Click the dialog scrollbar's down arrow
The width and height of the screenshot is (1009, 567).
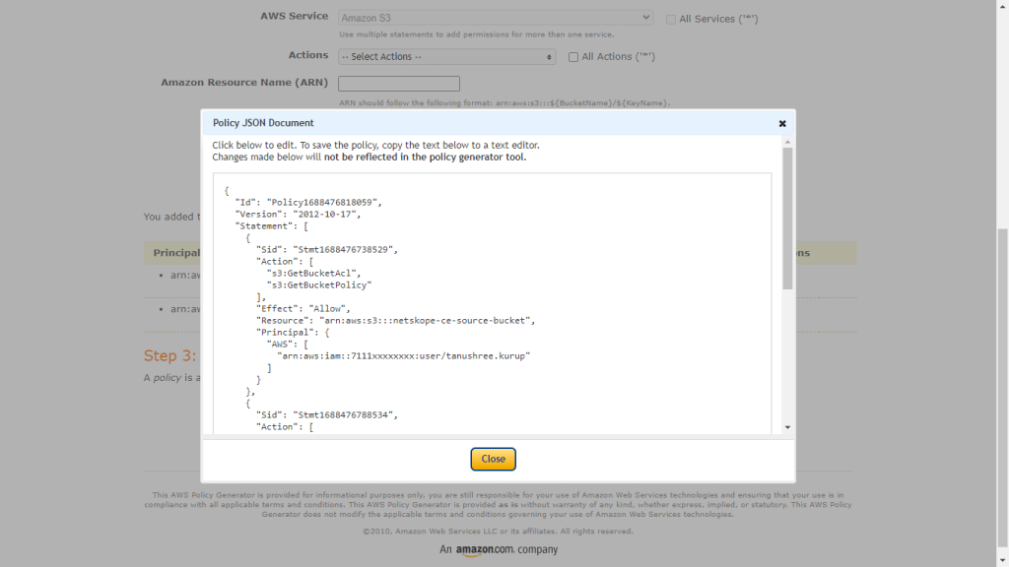[x=787, y=427]
